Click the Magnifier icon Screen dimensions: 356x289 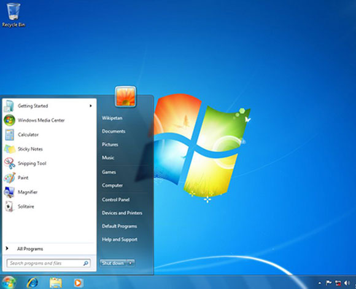tap(9, 192)
